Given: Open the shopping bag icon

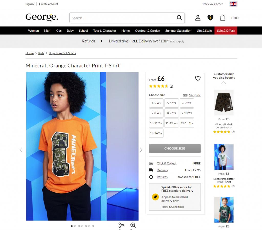Looking at the screenshot, I should [x=223, y=18].
